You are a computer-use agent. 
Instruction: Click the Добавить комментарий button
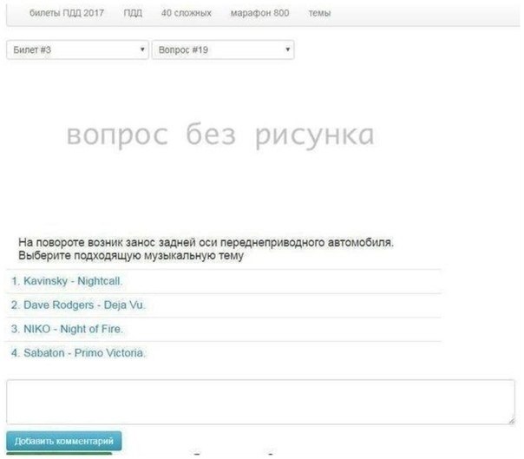pos(64,442)
